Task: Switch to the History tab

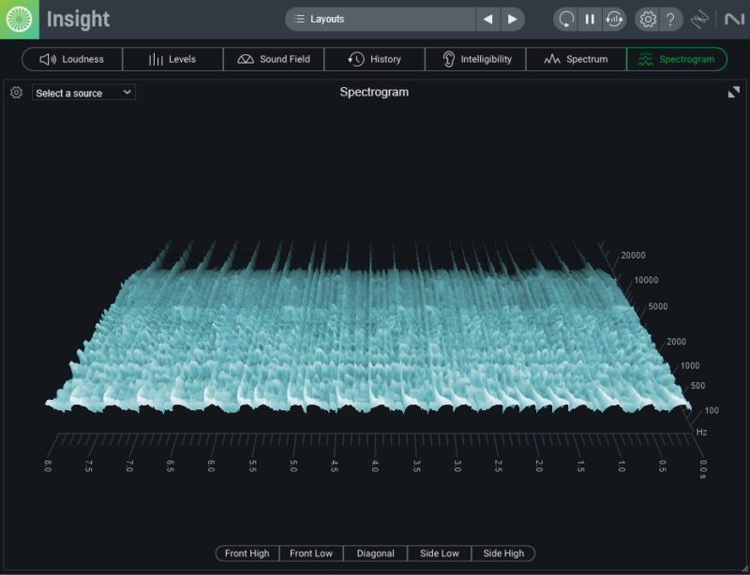Action: pyautogui.click(x=374, y=59)
